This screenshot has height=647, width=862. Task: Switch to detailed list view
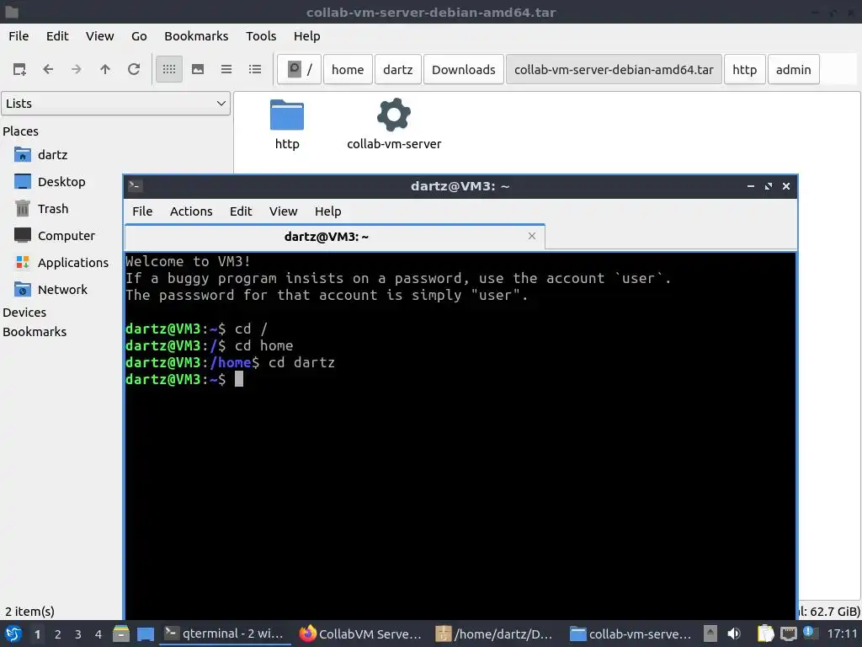255,69
